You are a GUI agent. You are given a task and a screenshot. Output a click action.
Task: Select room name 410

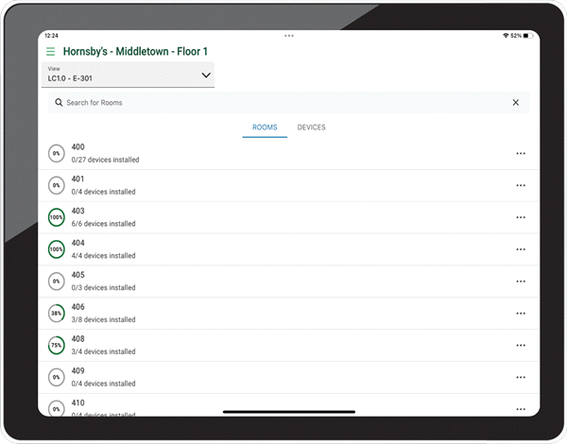(77, 402)
